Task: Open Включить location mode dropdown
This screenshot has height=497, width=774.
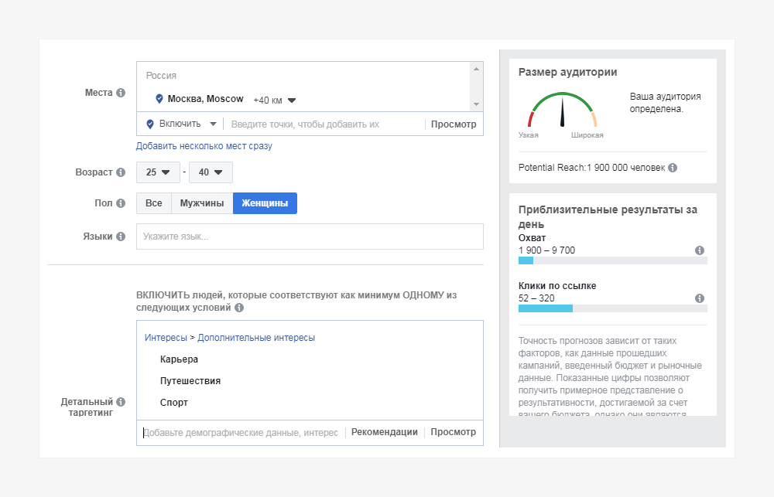Action: coord(182,124)
